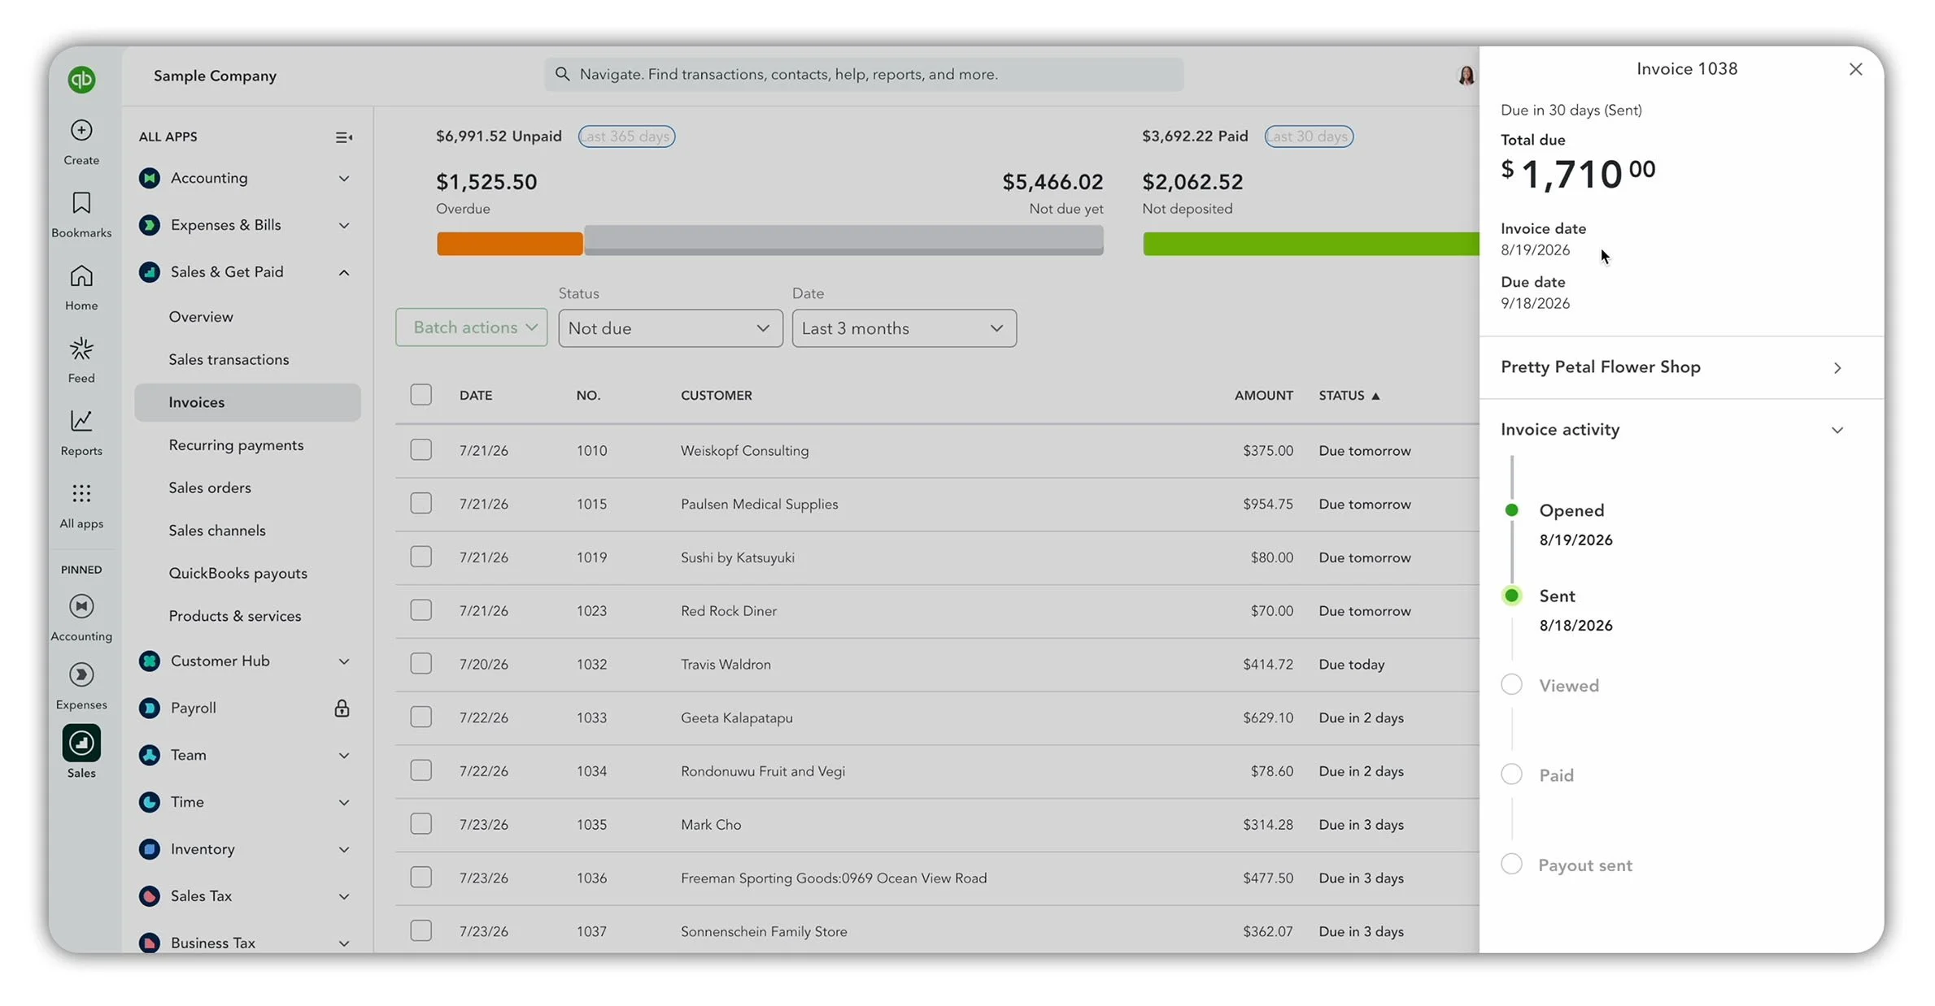This screenshot has width=1935, height=1006.
Task: Sort by the DATE column header
Action: tap(476, 396)
